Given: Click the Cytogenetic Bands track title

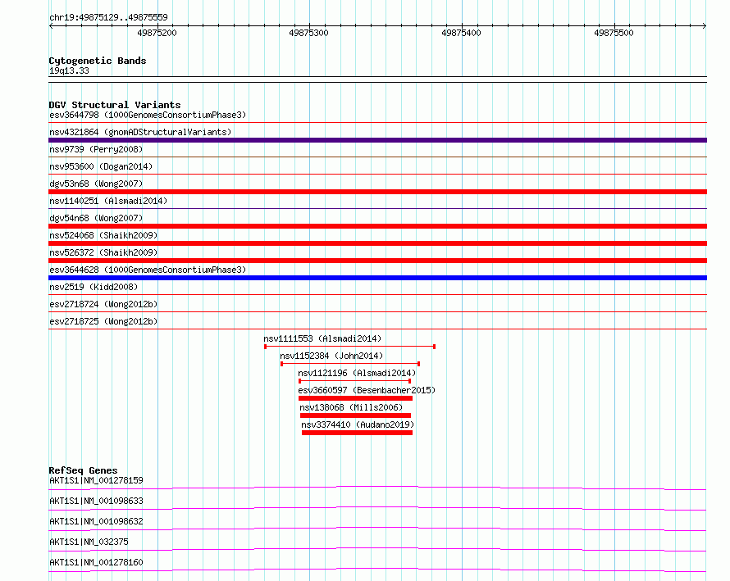Looking at the screenshot, I should pos(98,61).
